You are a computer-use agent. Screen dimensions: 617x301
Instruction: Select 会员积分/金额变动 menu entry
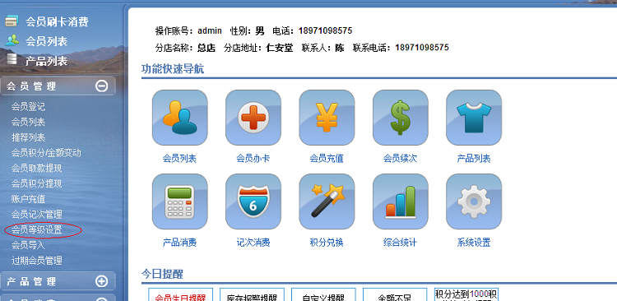tap(46, 153)
